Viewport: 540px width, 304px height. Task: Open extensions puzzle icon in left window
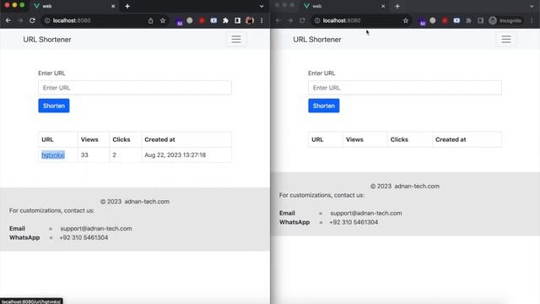coord(225,20)
